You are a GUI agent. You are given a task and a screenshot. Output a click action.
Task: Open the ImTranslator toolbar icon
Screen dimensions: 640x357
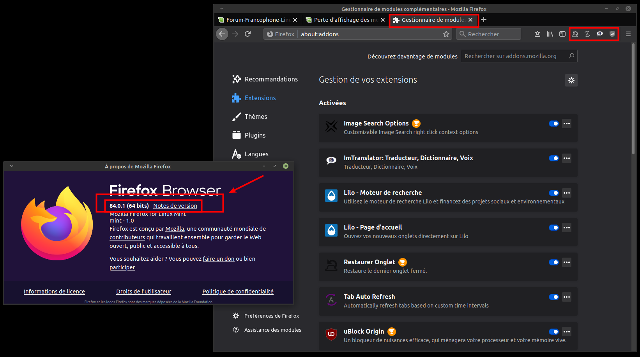600,34
